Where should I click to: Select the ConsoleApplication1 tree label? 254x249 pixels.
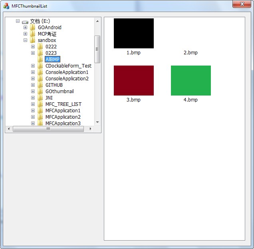point(67,72)
